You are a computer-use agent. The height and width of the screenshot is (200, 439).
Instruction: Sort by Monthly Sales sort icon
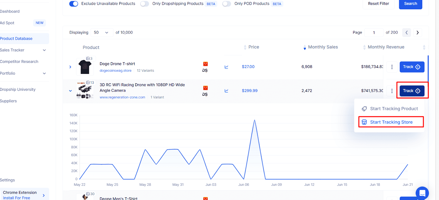[305, 47]
